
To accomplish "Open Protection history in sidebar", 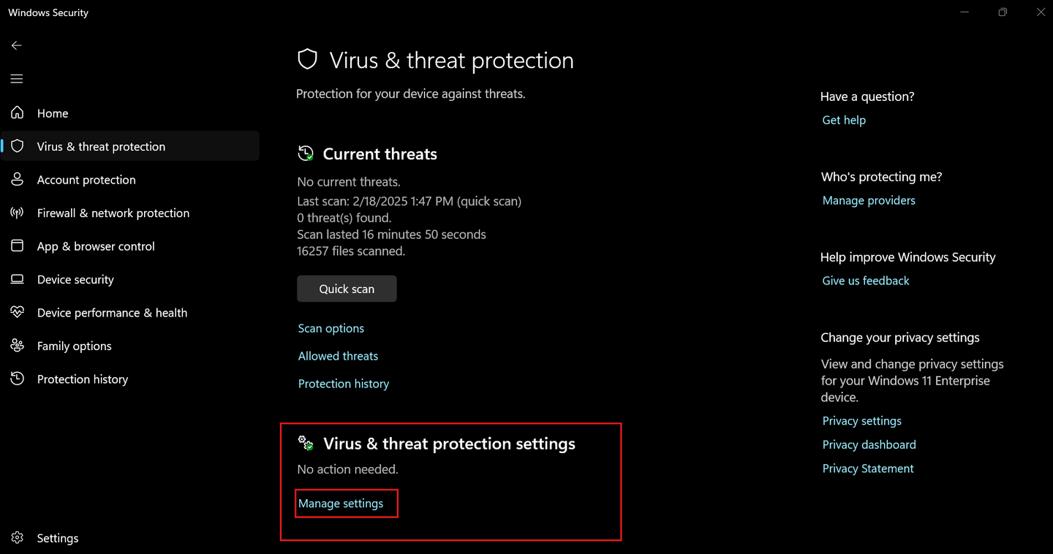I will (83, 379).
